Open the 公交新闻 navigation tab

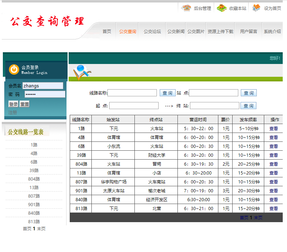tap(176, 31)
